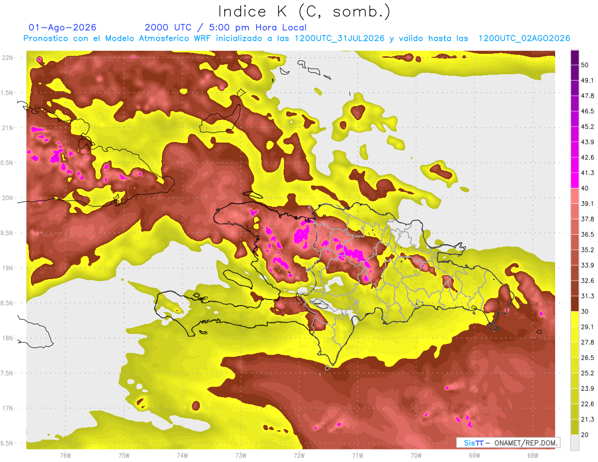This screenshot has height=462, width=598.
Task: Click the '76W' longitude label
Action: [65, 455]
